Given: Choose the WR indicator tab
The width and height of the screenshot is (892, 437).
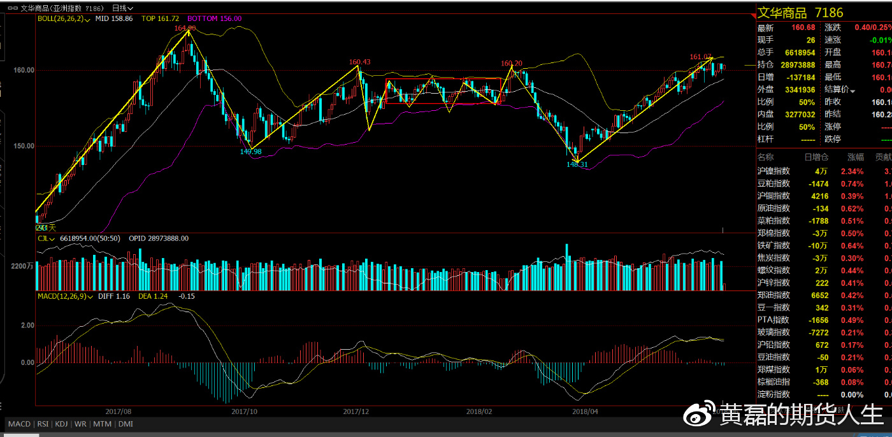Looking at the screenshot, I should [80, 424].
